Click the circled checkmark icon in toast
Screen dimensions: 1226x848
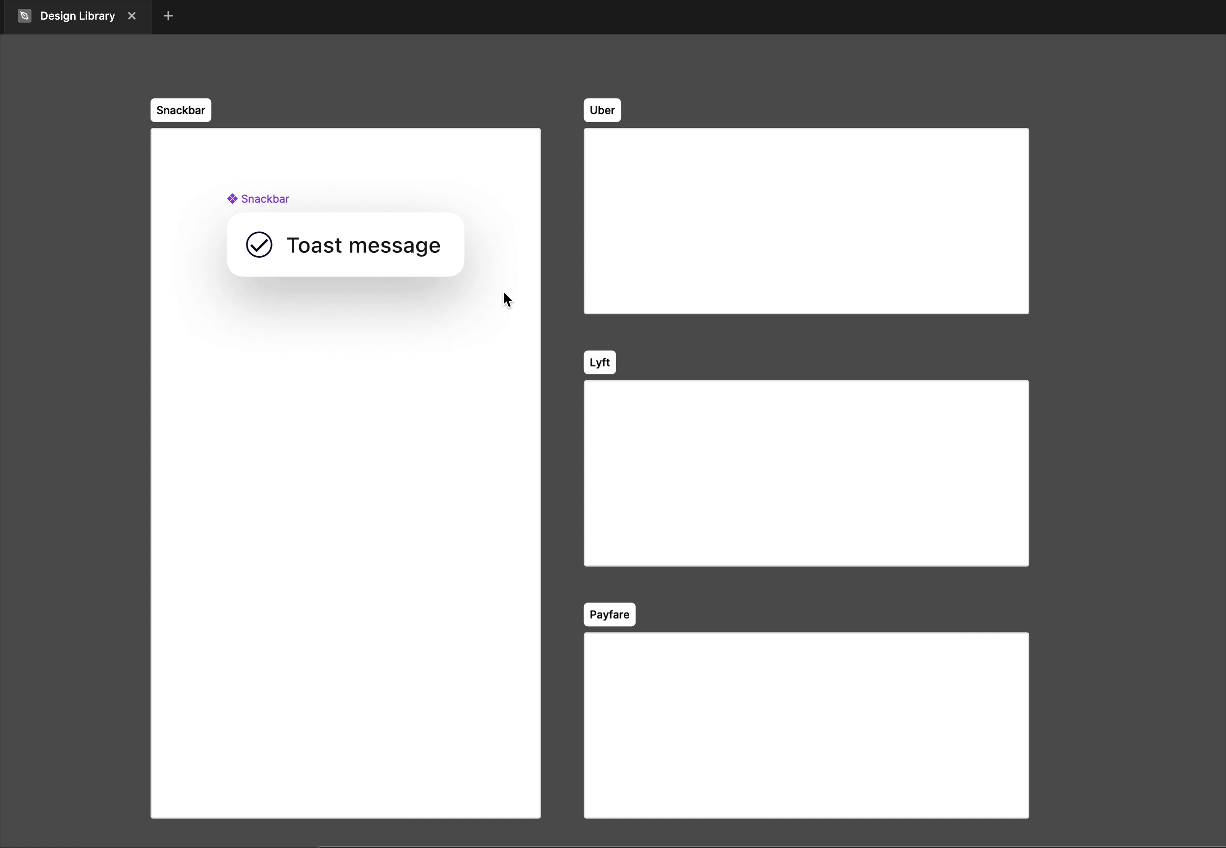(x=259, y=245)
